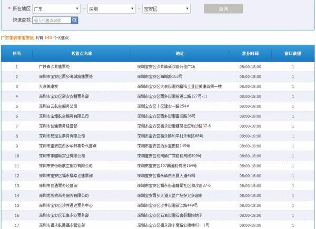
Task: Click the row 3 address ending 美康百货一楼
Action: click(180, 86)
